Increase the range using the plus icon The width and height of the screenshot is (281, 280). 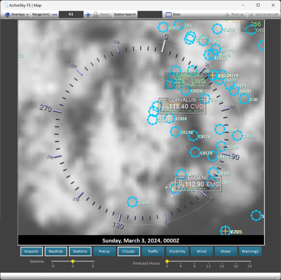(x=88, y=14)
